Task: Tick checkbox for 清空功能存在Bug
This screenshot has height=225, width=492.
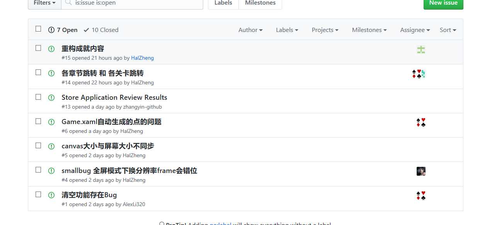Action: 38,194
